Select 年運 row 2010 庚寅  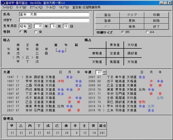pos(126,90)
